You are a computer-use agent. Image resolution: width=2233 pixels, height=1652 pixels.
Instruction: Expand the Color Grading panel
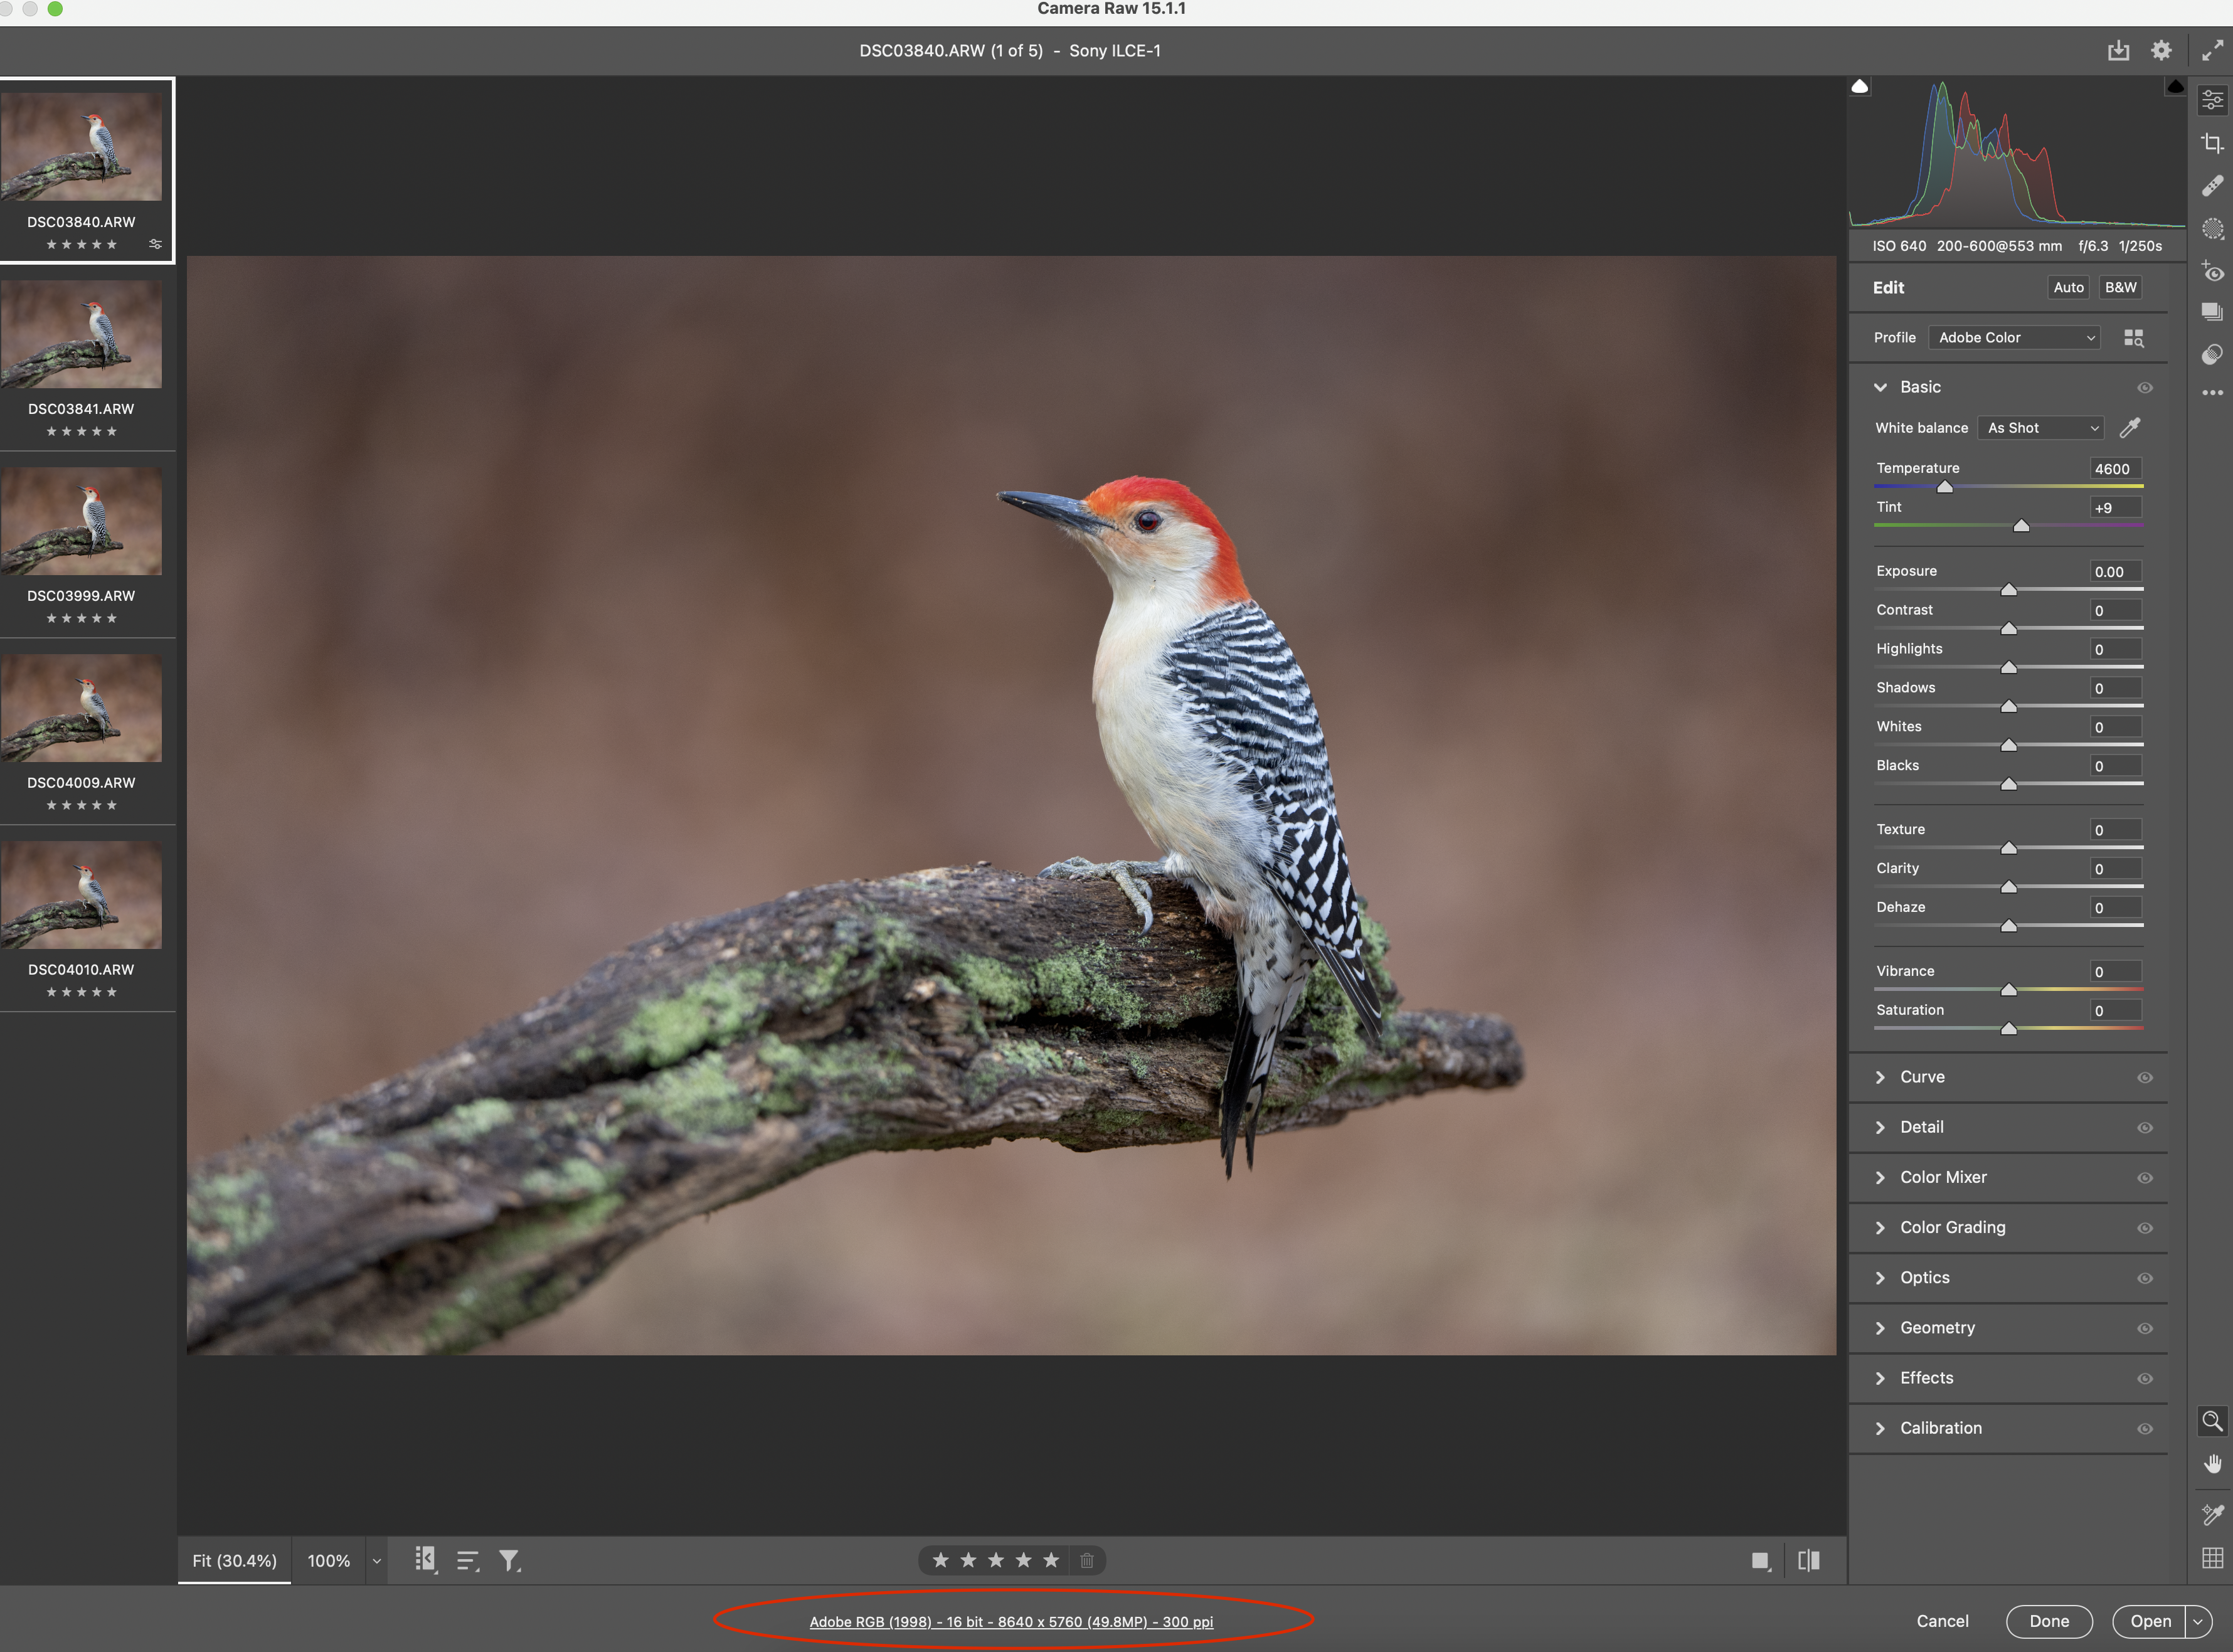coord(1951,1227)
